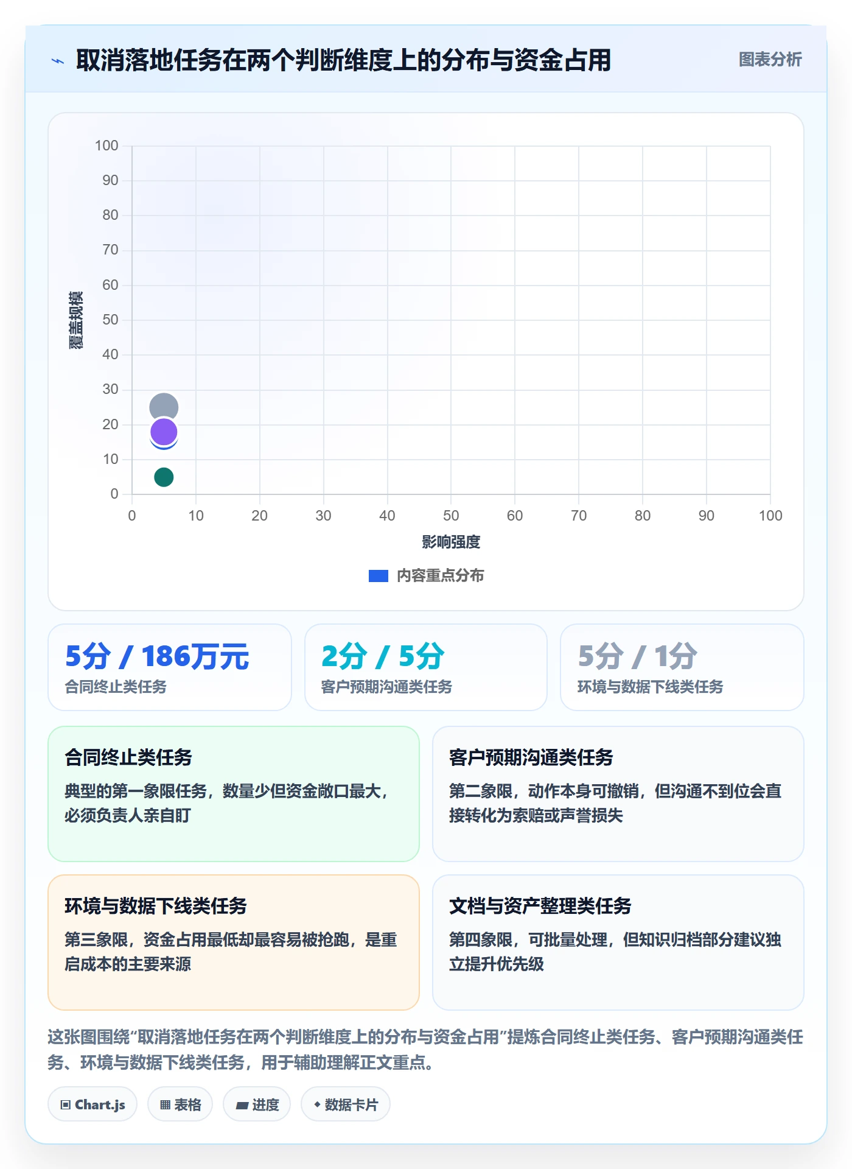Click the 5分 / 1分 stat value
Screen dimensions: 852x1169
click(637, 656)
